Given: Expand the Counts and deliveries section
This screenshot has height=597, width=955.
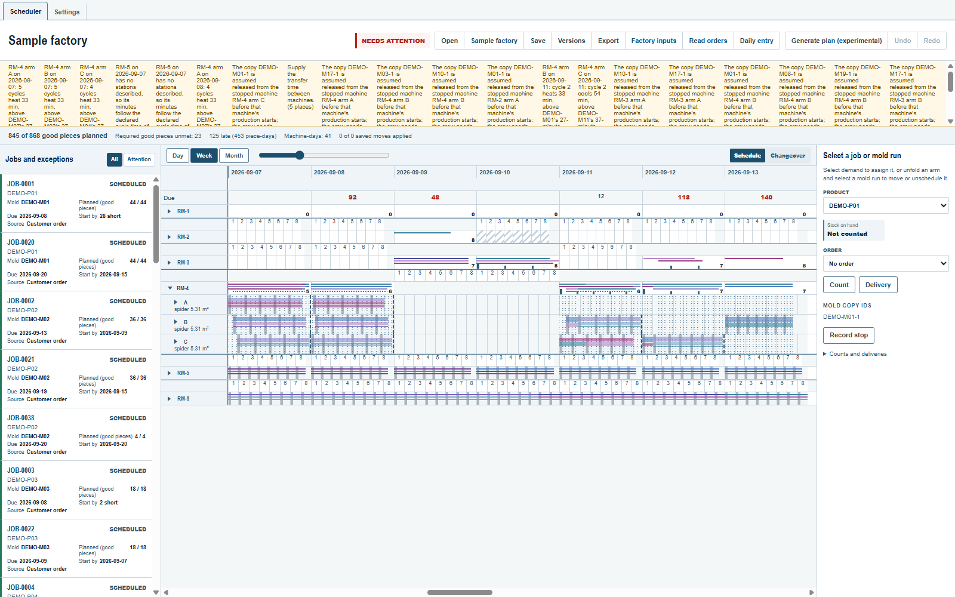Looking at the screenshot, I should 855,354.
